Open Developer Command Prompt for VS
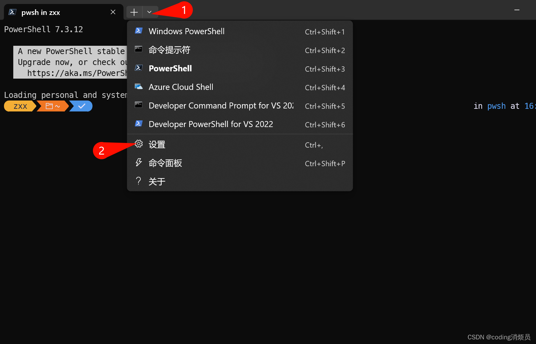Screen dimensions: 536x344 tap(240, 105)
